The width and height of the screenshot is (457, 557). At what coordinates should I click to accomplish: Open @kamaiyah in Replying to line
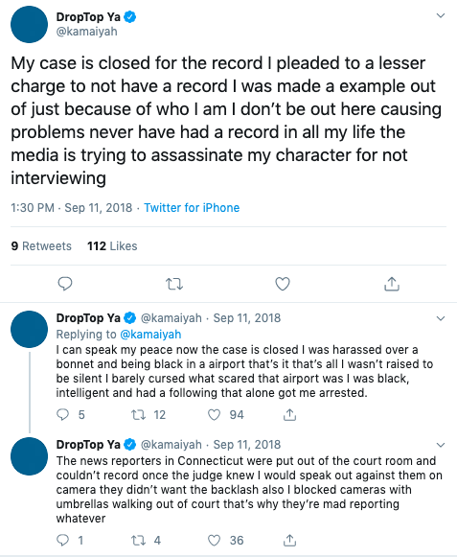point(150,335)
